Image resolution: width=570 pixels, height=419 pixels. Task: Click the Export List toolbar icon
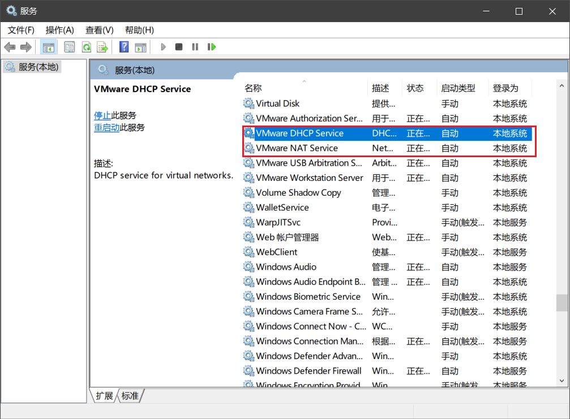point(102,47)
